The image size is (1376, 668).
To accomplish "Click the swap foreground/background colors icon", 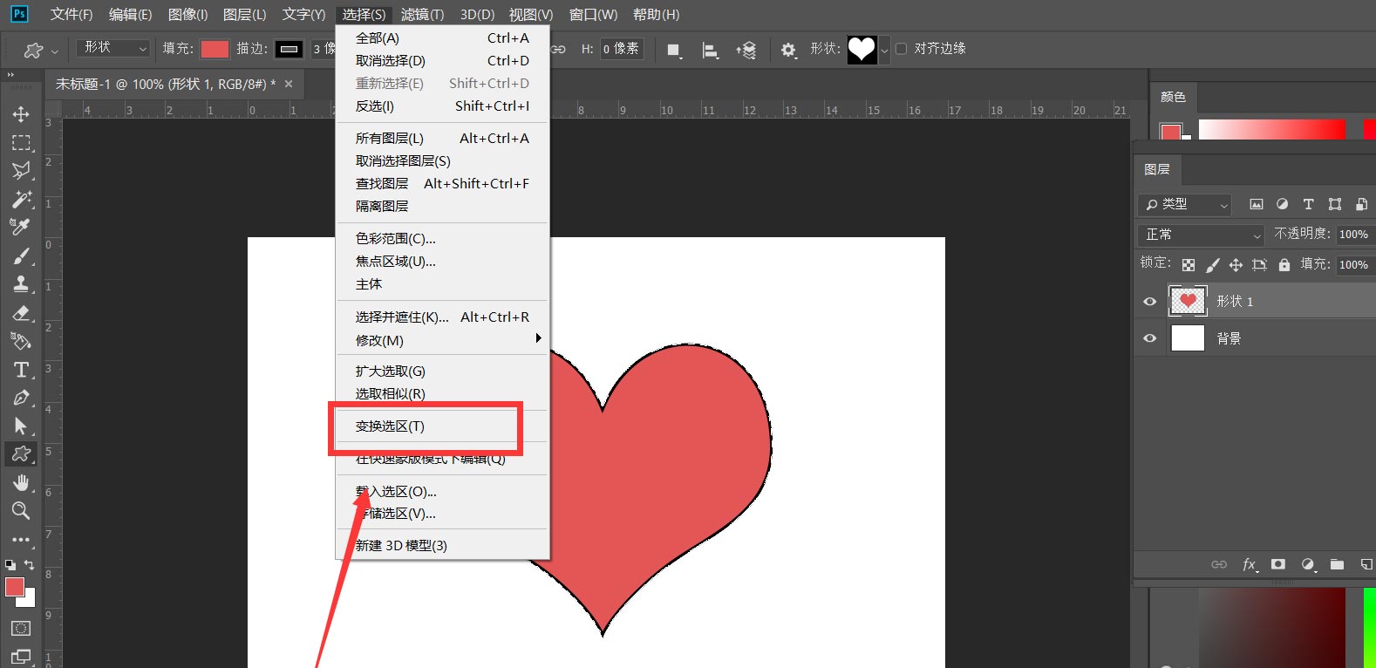I will (29, 565).
